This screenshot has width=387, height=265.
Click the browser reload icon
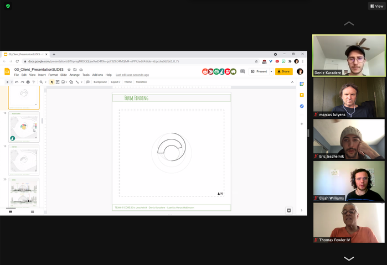[17, 61]
